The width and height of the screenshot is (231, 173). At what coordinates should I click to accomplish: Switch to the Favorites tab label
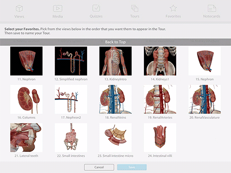pyautogui.click(x=173, y=16)
